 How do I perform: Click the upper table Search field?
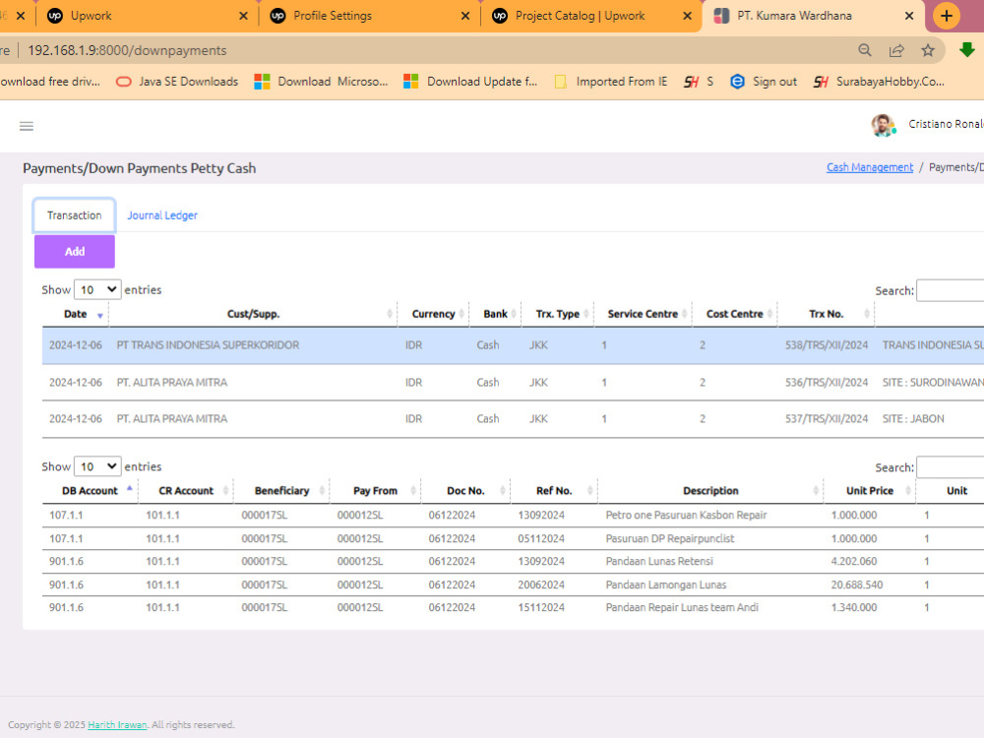coord(950,290)
